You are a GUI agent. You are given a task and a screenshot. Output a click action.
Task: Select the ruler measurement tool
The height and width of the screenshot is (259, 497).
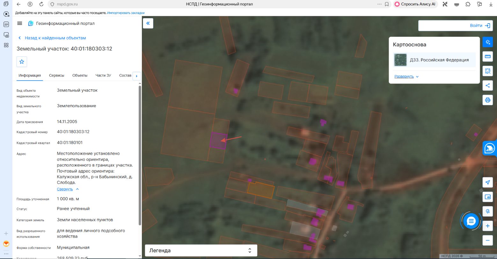[x=487, y=56]
